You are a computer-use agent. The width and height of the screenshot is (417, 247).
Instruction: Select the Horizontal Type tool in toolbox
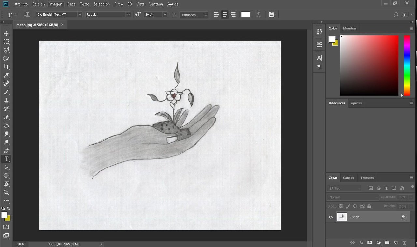click(x=6, y=159)
